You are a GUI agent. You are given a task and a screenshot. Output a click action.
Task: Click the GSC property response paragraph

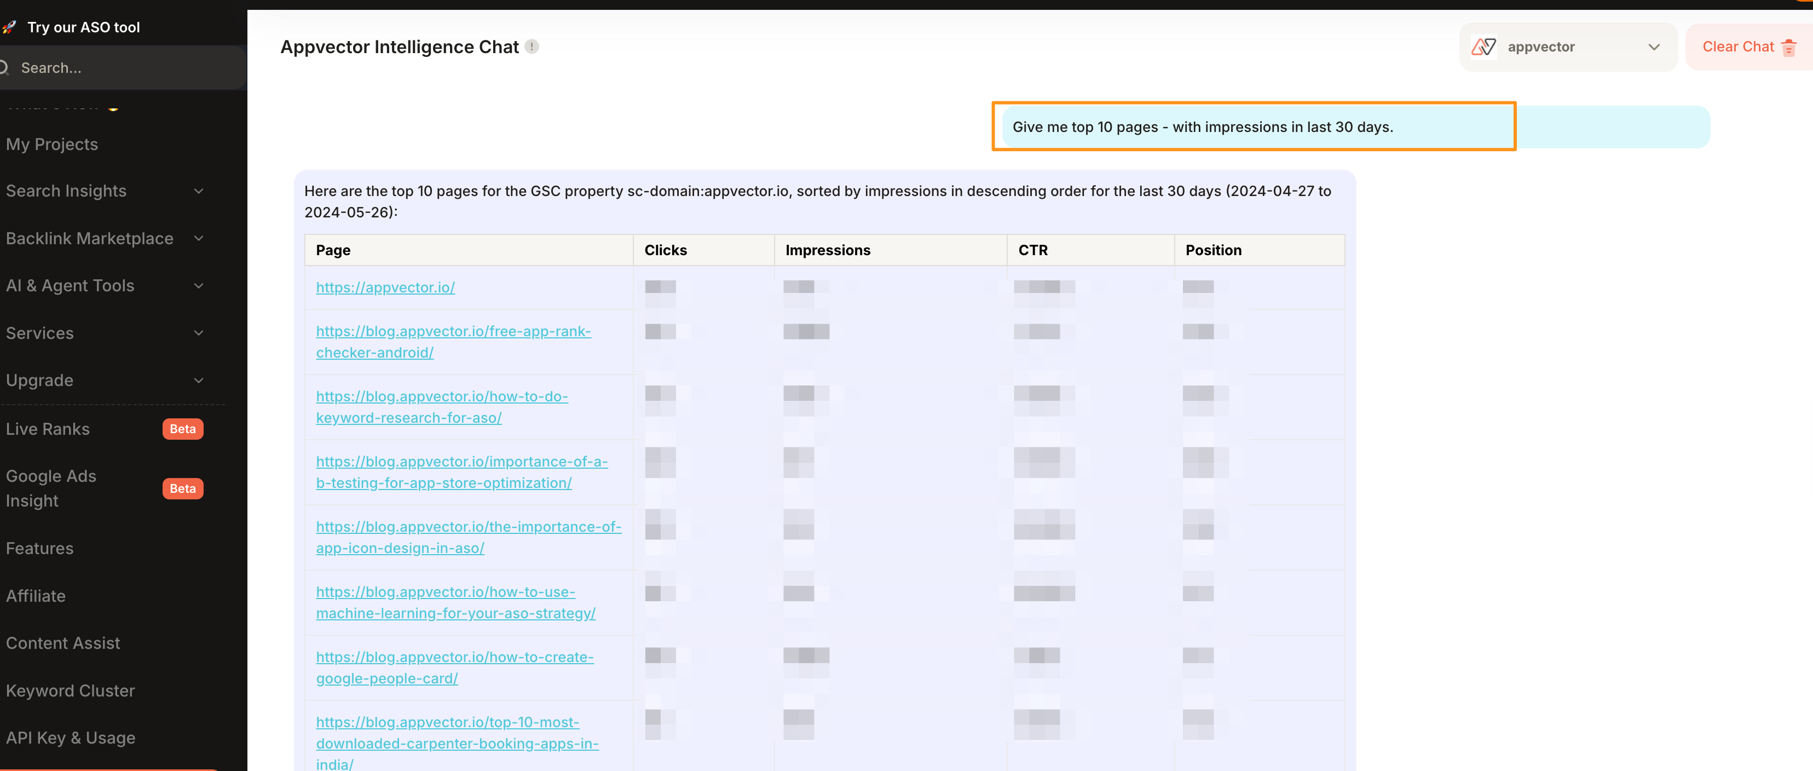818,202
